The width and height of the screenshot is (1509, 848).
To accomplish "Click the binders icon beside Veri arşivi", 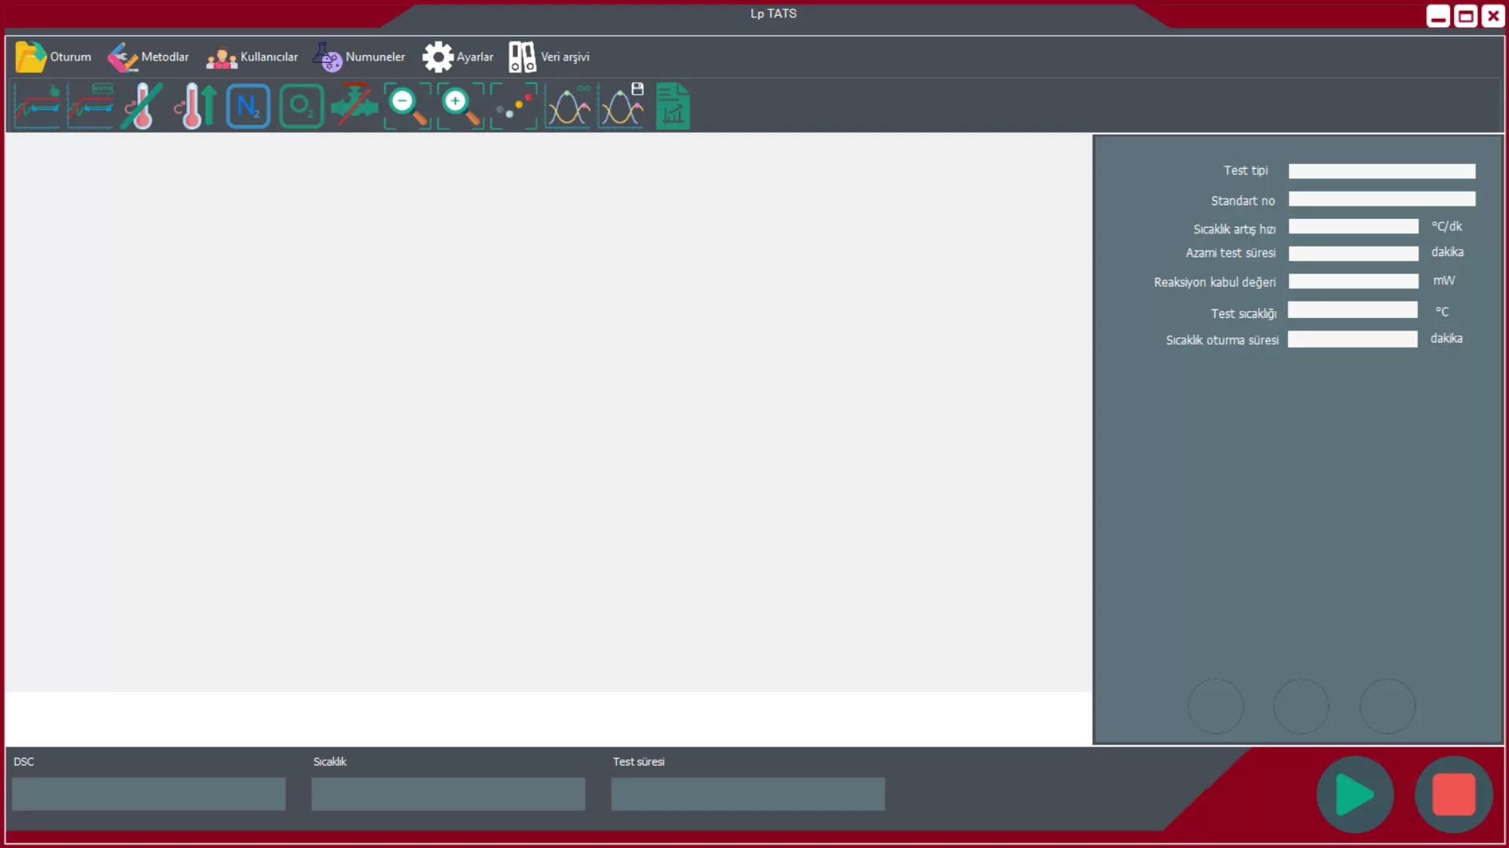I will (522, 57).
